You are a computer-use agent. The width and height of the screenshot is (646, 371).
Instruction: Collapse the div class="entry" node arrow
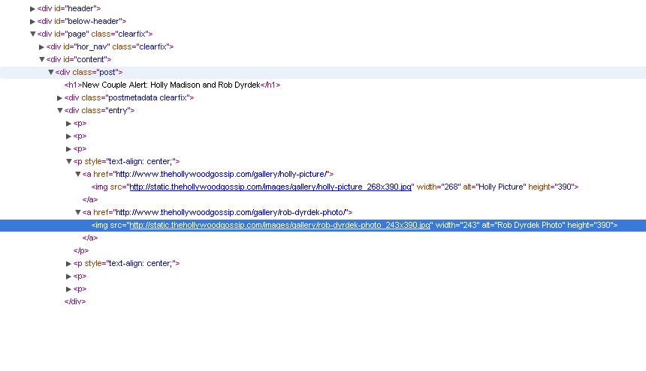pos(60,110)
